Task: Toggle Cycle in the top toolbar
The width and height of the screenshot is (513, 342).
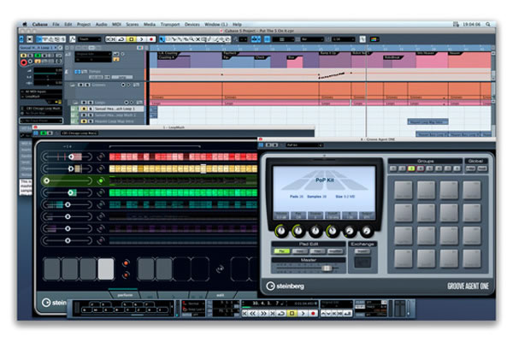Action: click(x=121, y=39)
